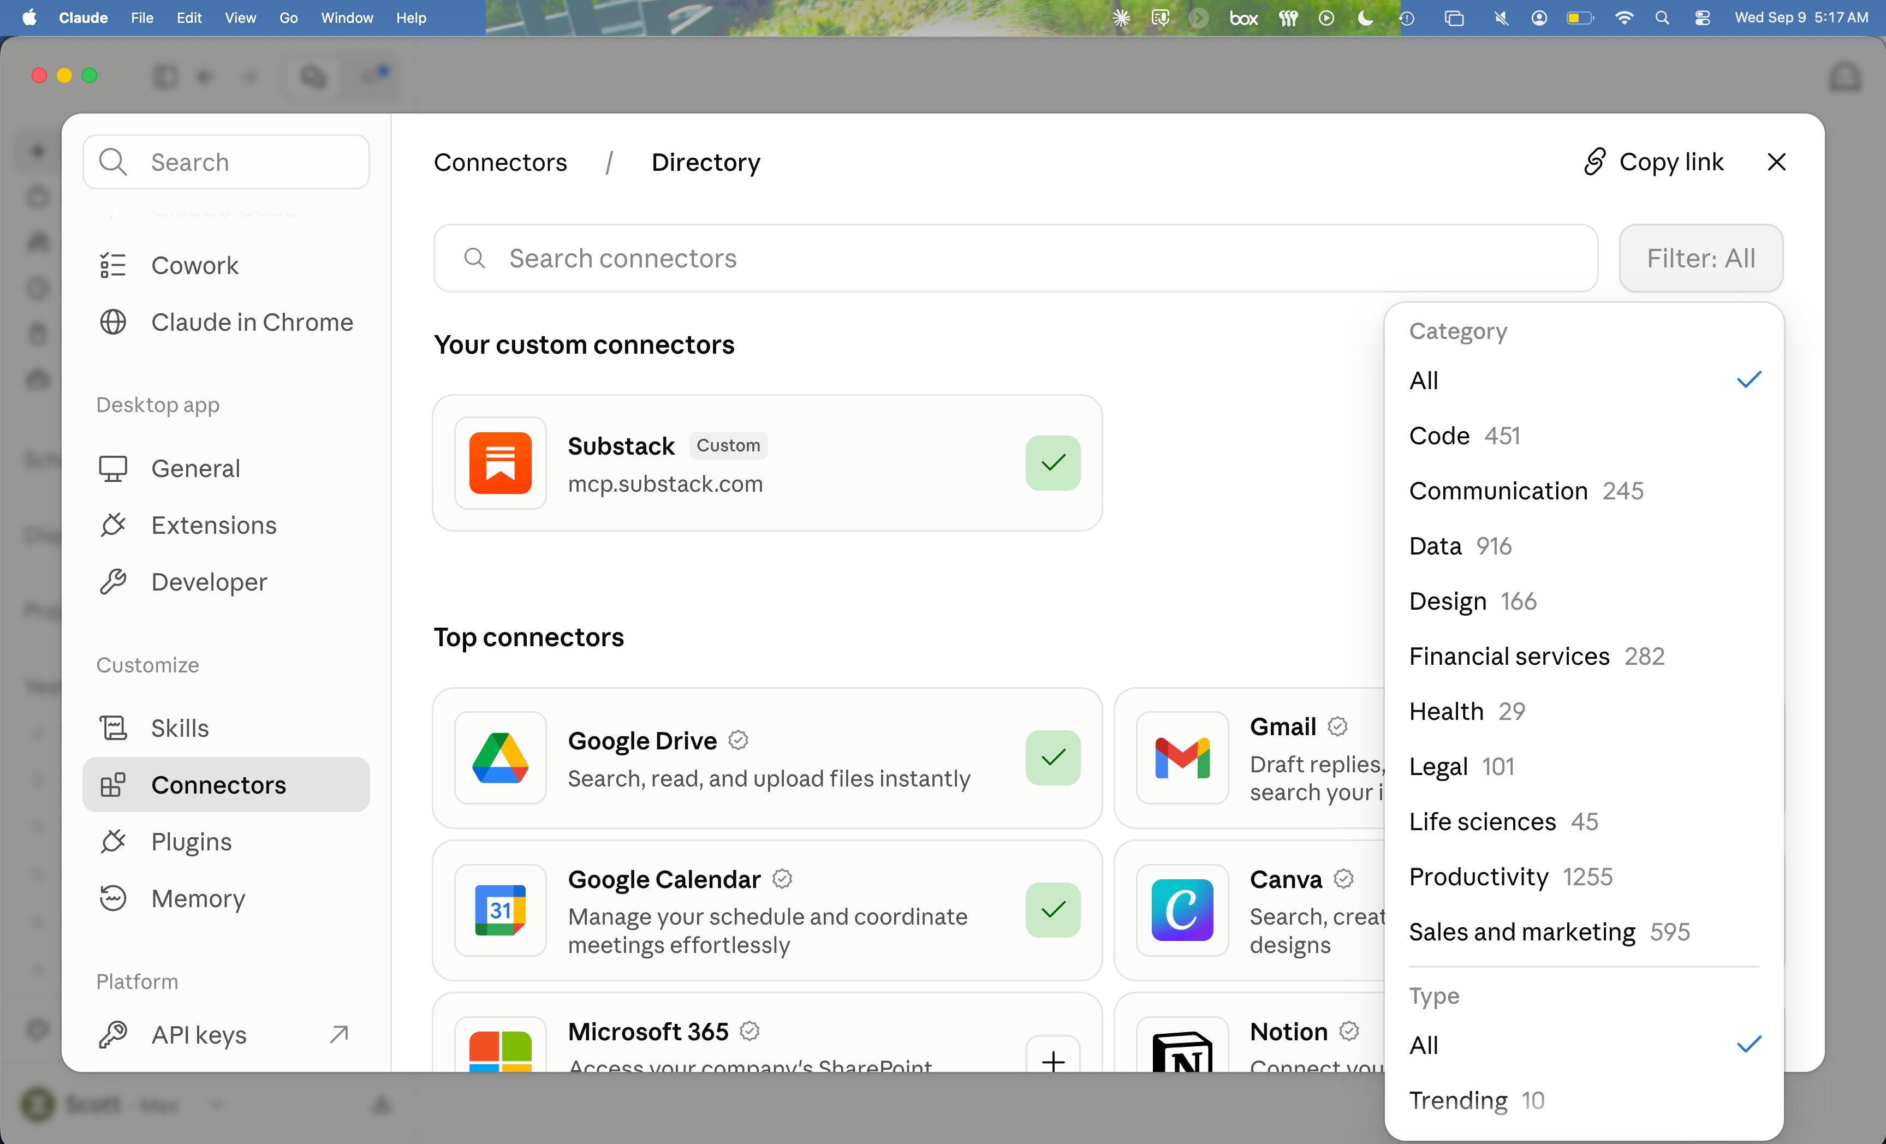Click the Gmail connector icon
This screenshot has width=1886, height=1144.
click(1182, 758)
